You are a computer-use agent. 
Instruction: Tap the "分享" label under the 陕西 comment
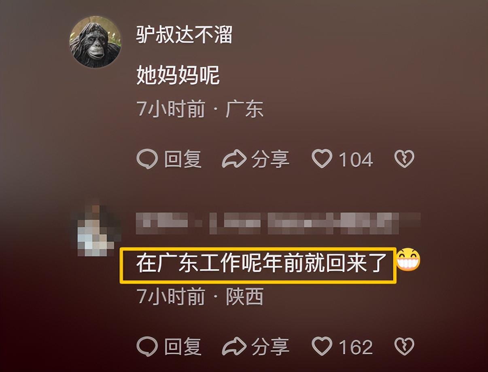coord(270,347)
